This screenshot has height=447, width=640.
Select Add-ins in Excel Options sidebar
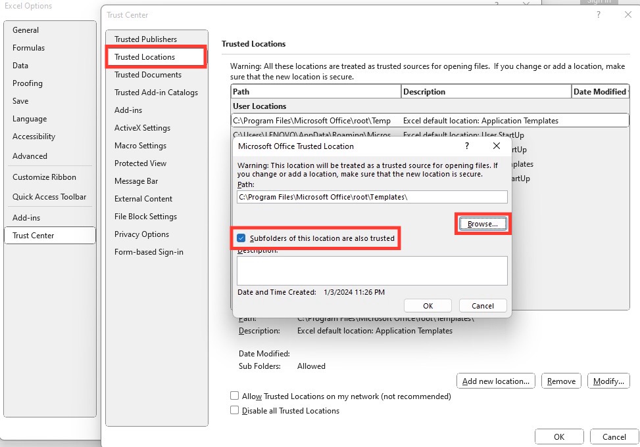tap(26, 217)
